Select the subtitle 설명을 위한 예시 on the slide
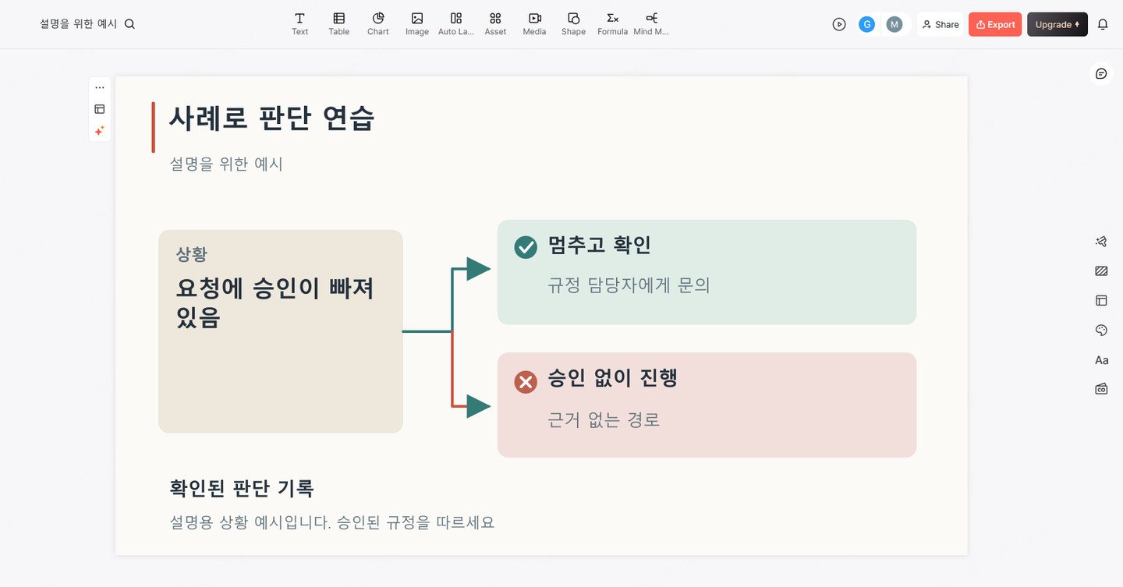The image size is (1123, 587). point(226,164)
